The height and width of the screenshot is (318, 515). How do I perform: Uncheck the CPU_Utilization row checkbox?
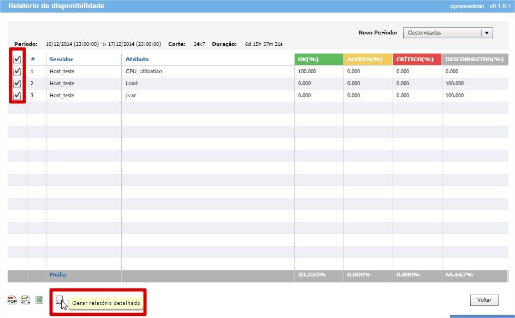(17, 72)
